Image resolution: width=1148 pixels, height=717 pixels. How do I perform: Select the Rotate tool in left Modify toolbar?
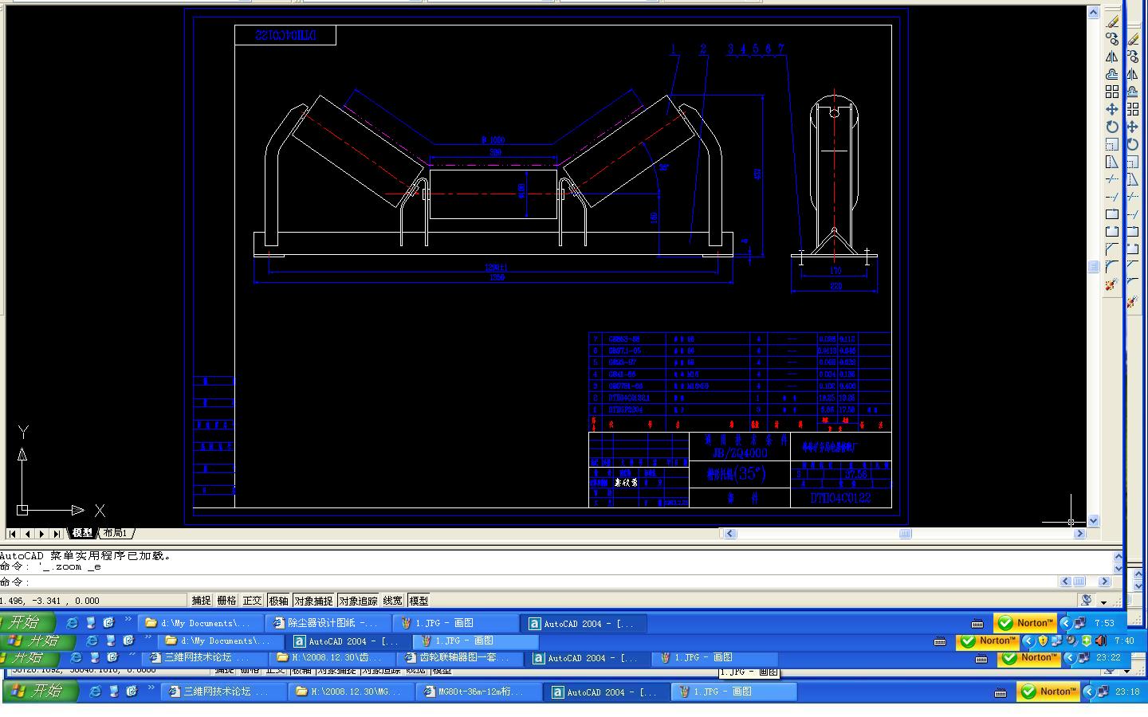pyautogui.click(x=1112, y=127)
